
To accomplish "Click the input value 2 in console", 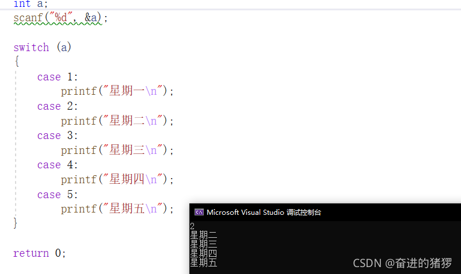I will pyautogui.click(x=192, y=226).
